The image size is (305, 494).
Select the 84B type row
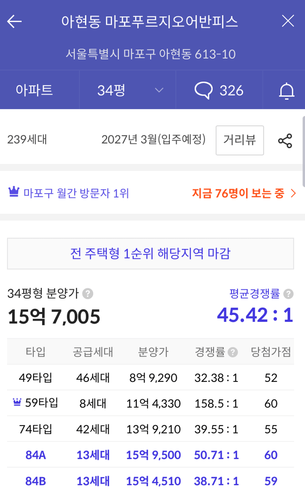pyautogui.click(x=150, y=481)
